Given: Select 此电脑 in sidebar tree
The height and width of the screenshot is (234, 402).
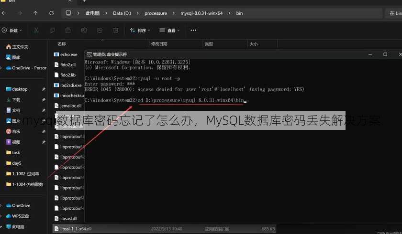Looking at the screenshot, I should (15, 226).
